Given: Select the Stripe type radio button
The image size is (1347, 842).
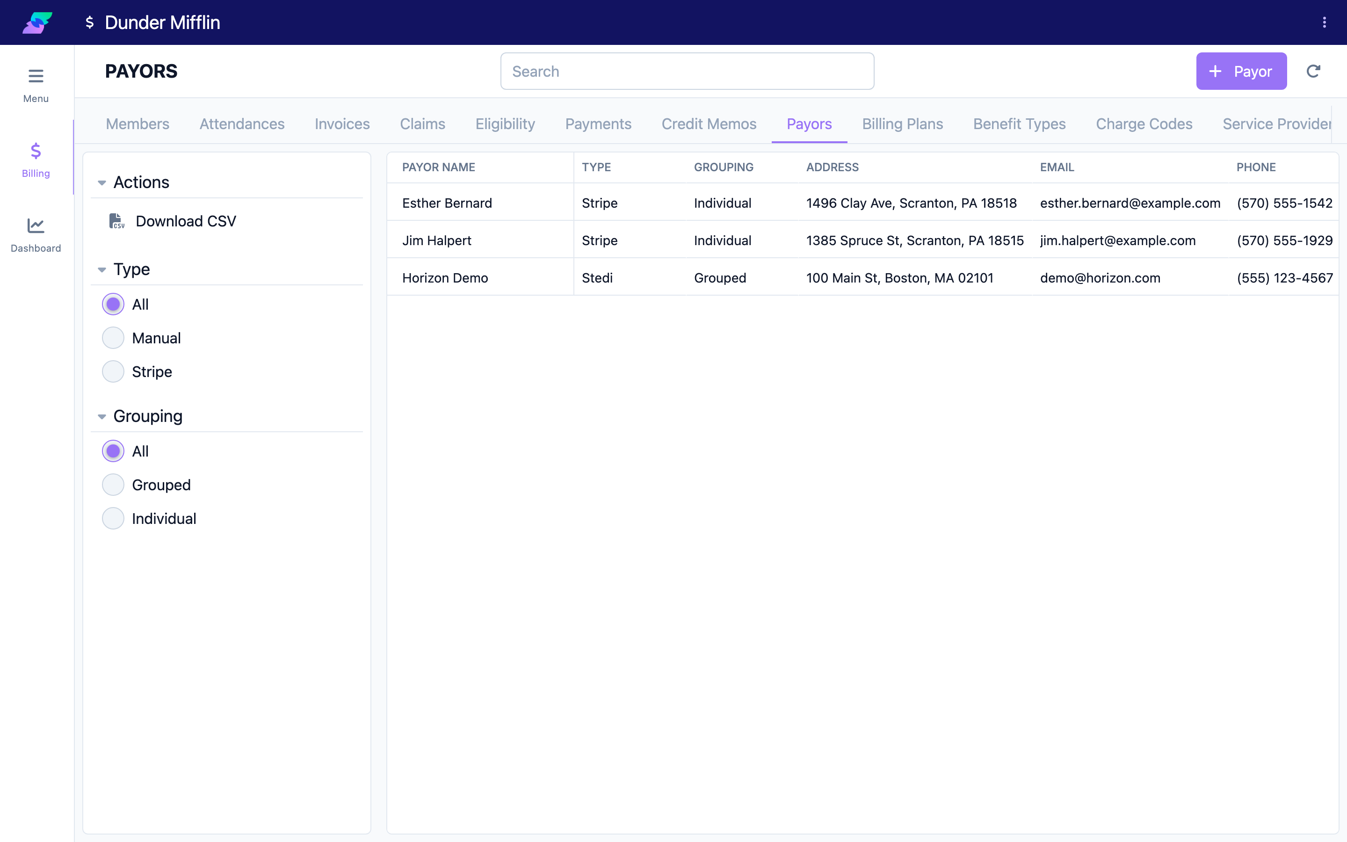Looking at the screenshot, I should coord(113,371).
